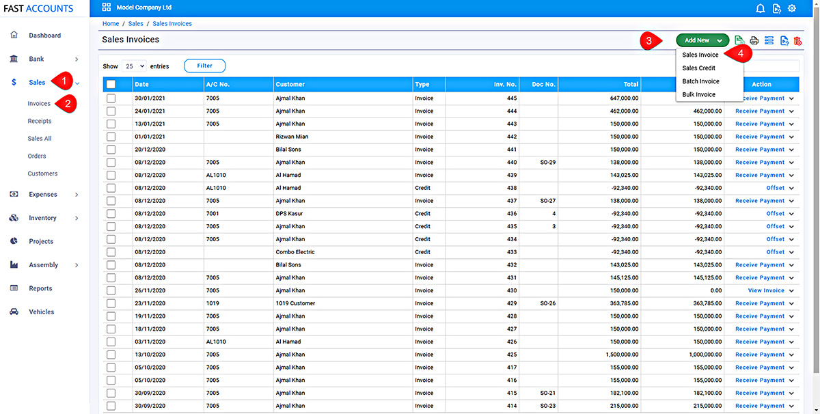The width and height of the screenshot is (820, 414).
Task: Expand the Inventory menu chevron
Action: pyautogui.click(x=77, y=218)
